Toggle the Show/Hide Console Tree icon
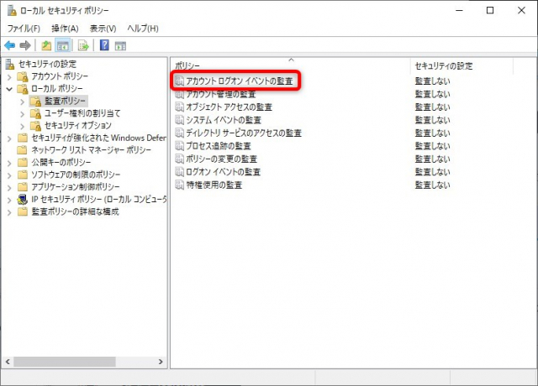The width and height of the screenshot is (538, 386). (x=62, y=45)
